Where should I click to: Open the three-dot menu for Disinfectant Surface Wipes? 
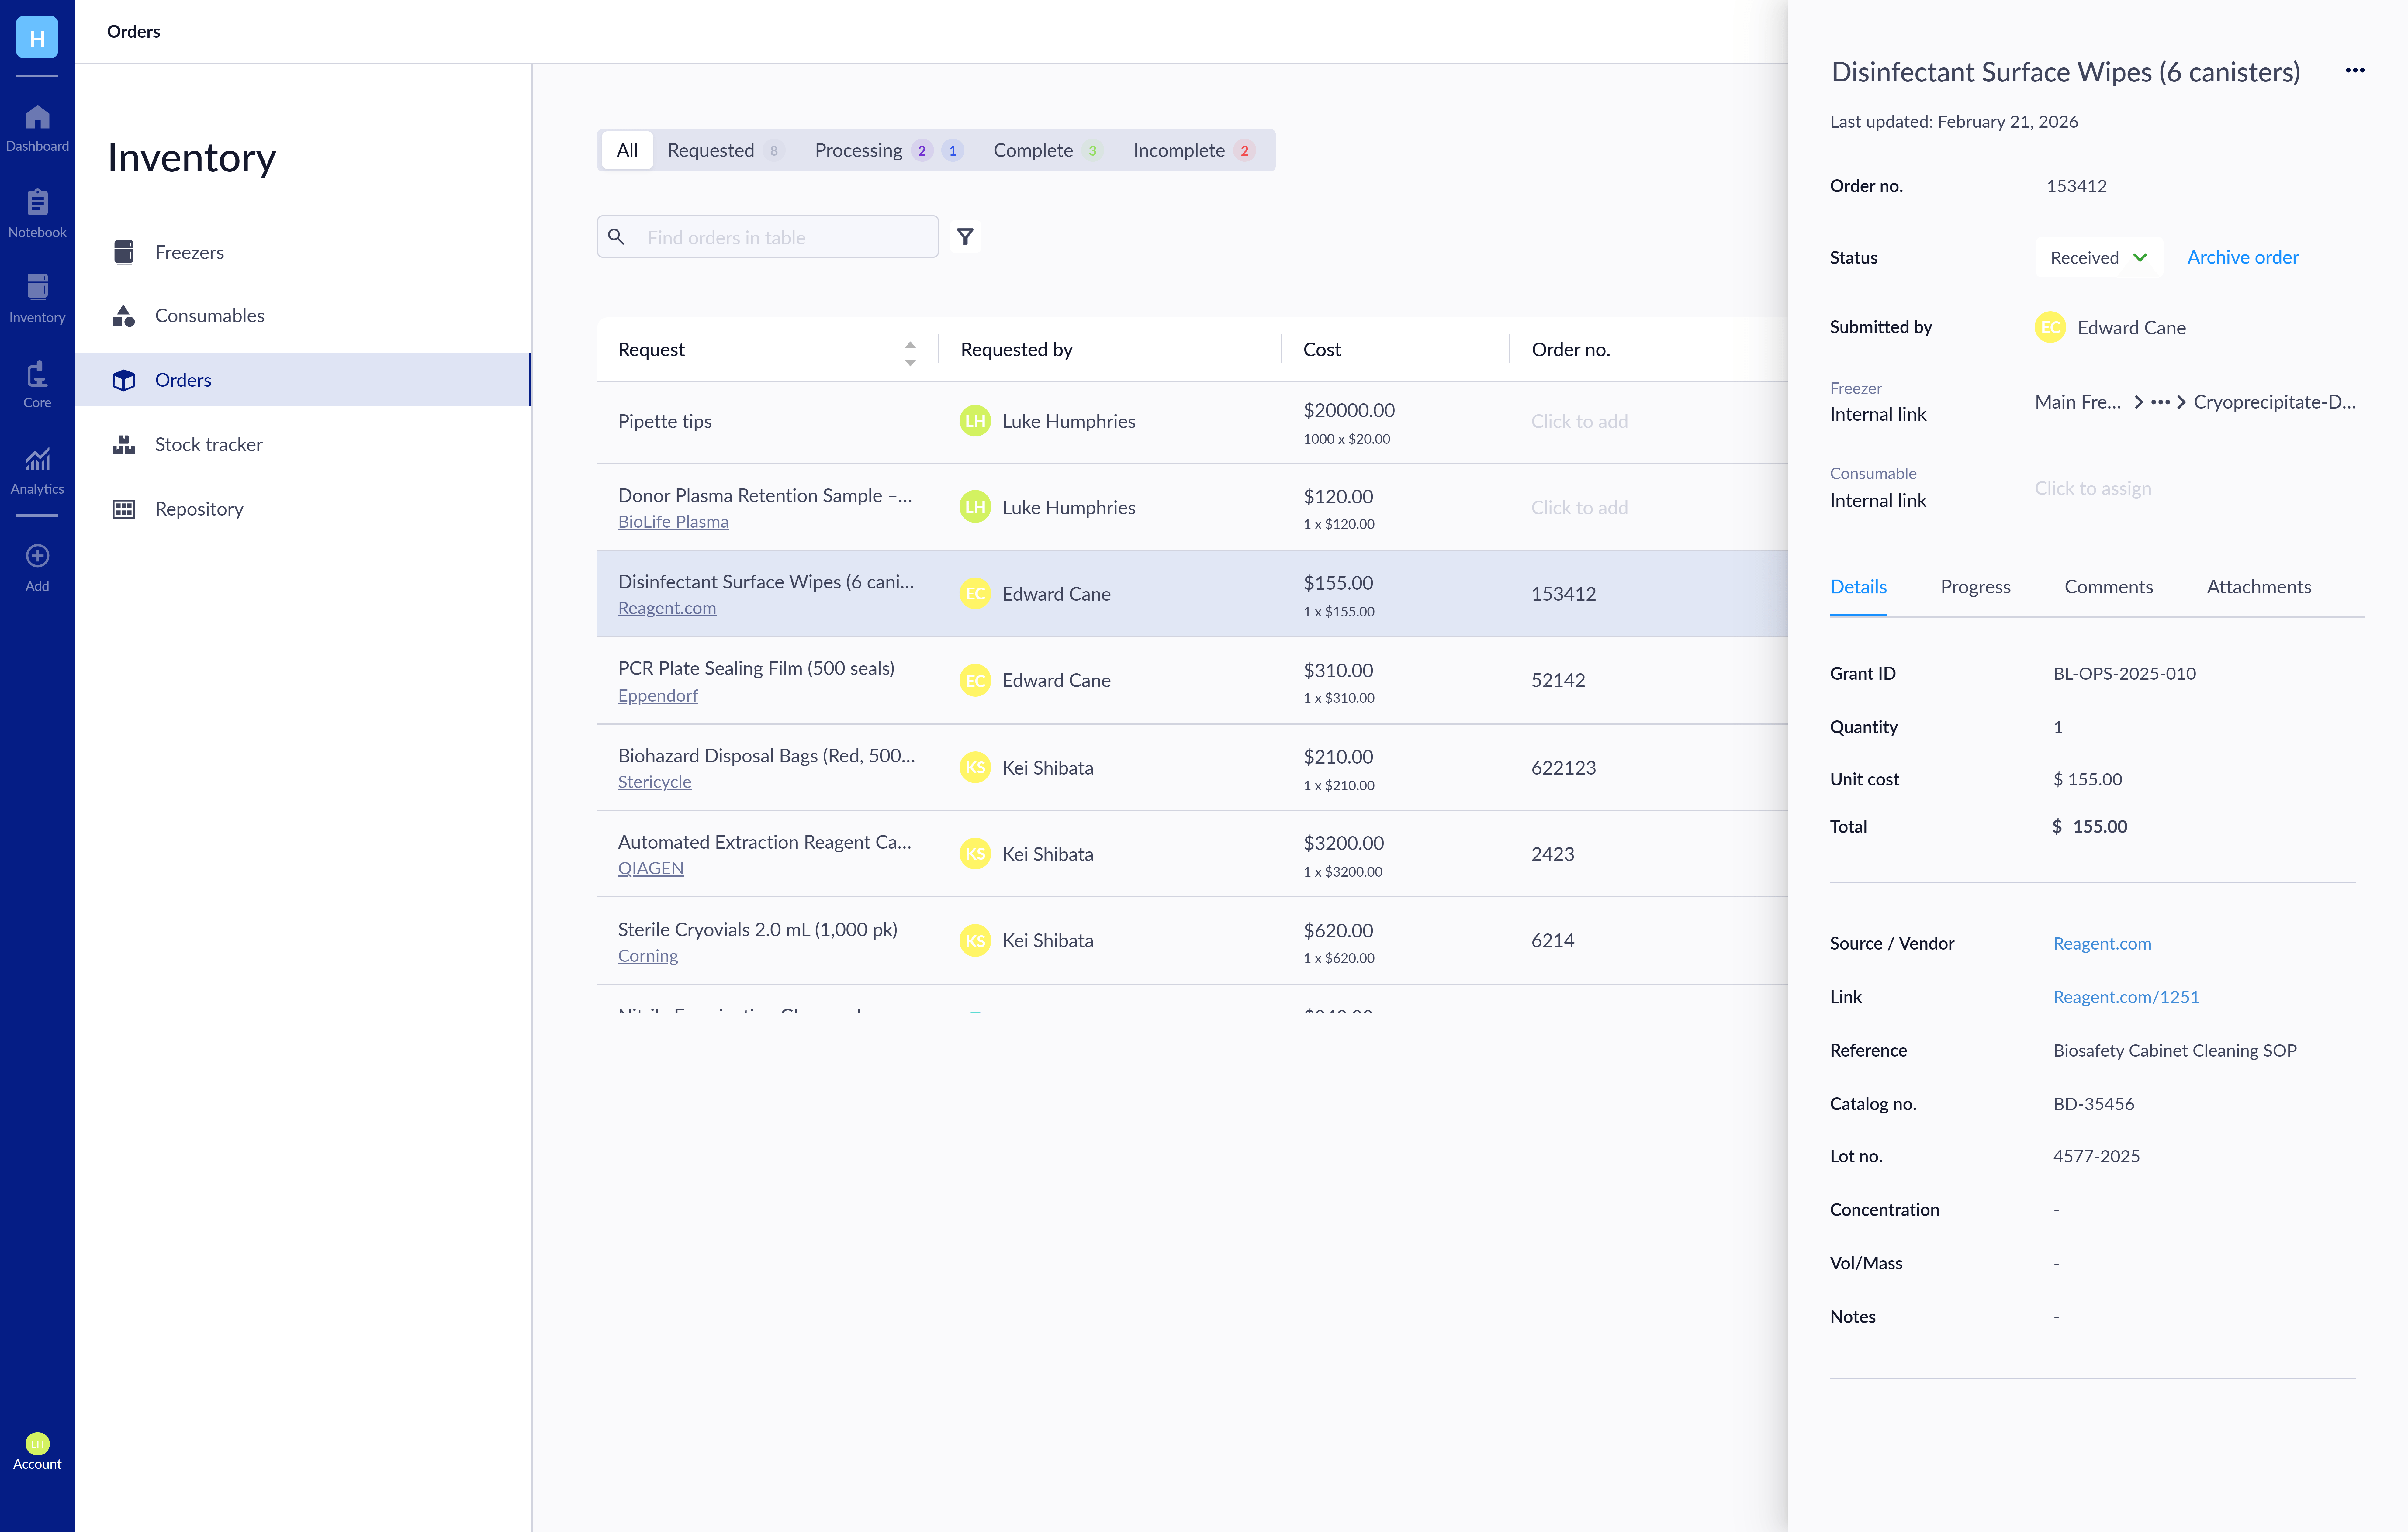pyautogui.click(x=2355, y=70)
